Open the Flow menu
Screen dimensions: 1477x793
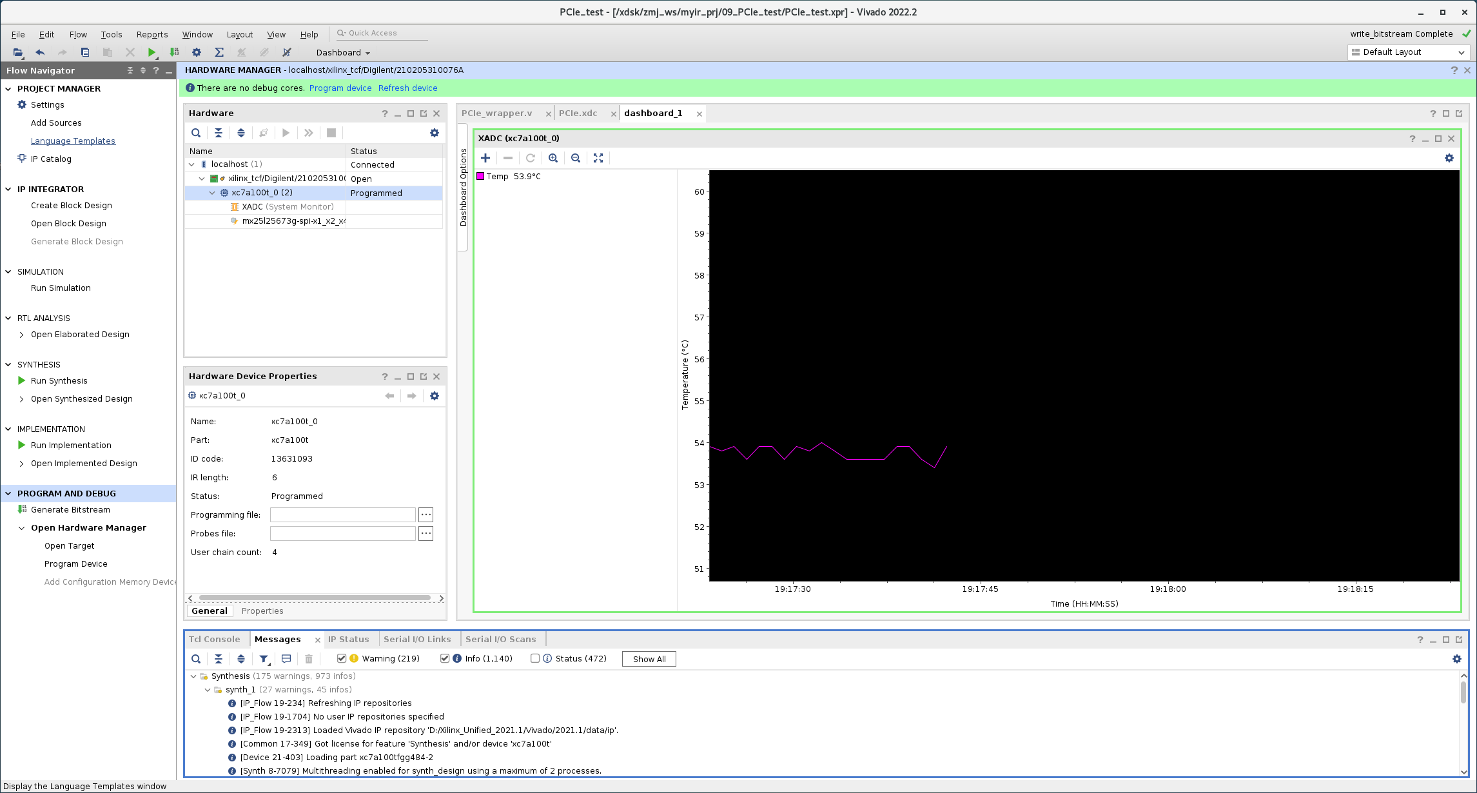coord(78,34)
